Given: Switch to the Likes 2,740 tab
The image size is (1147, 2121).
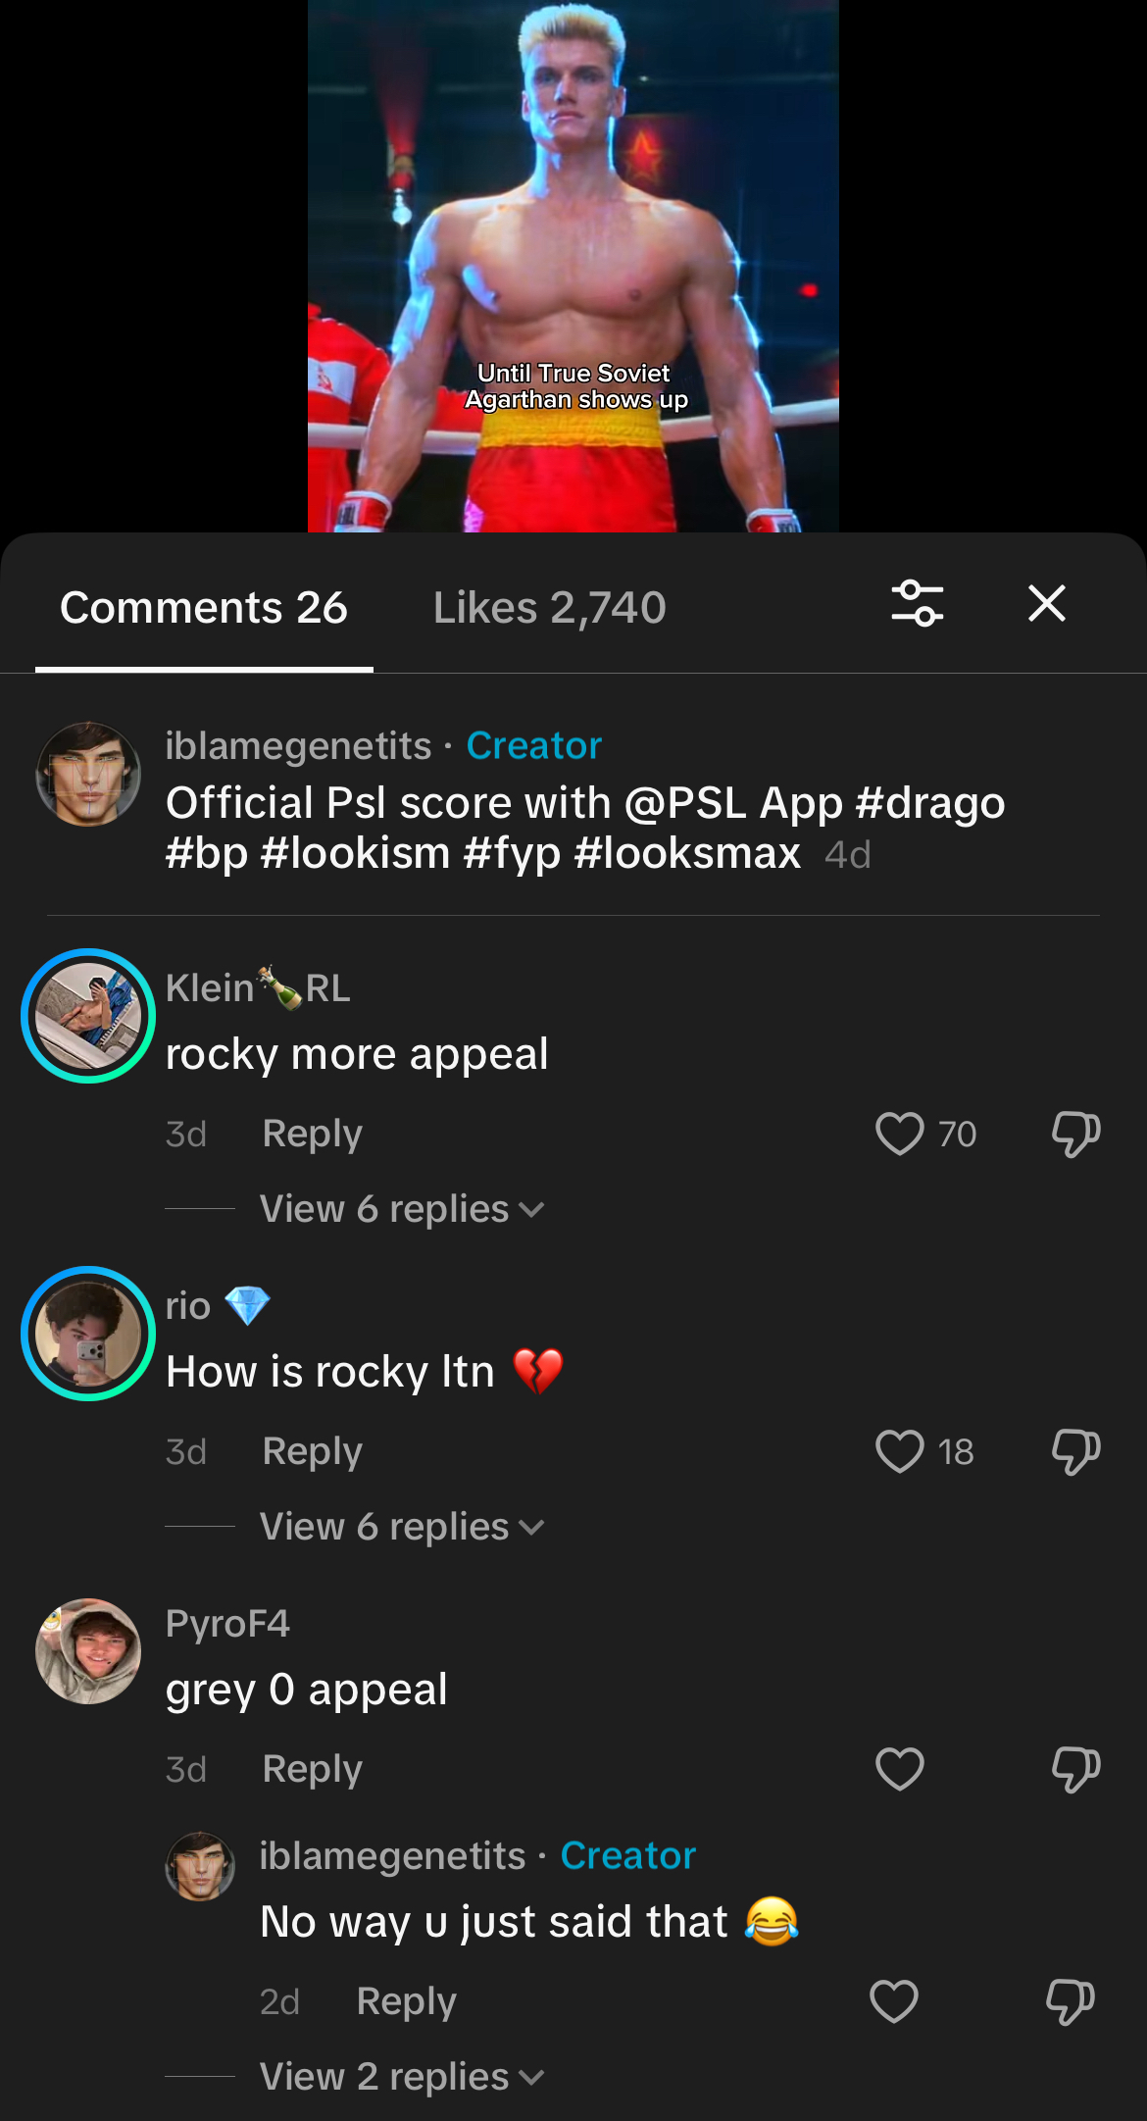Looking at the screenshot, I should 549,608.
